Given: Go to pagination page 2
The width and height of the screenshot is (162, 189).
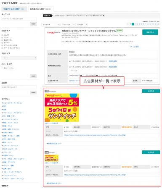Looking at the screenshot, I should 135,24.
